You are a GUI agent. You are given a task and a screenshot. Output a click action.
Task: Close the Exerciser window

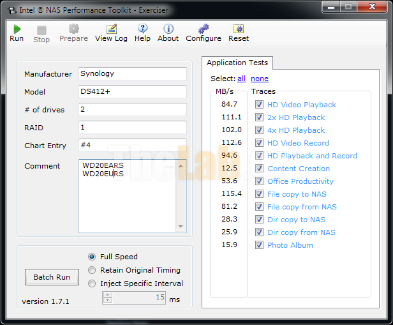pos(372,7)
